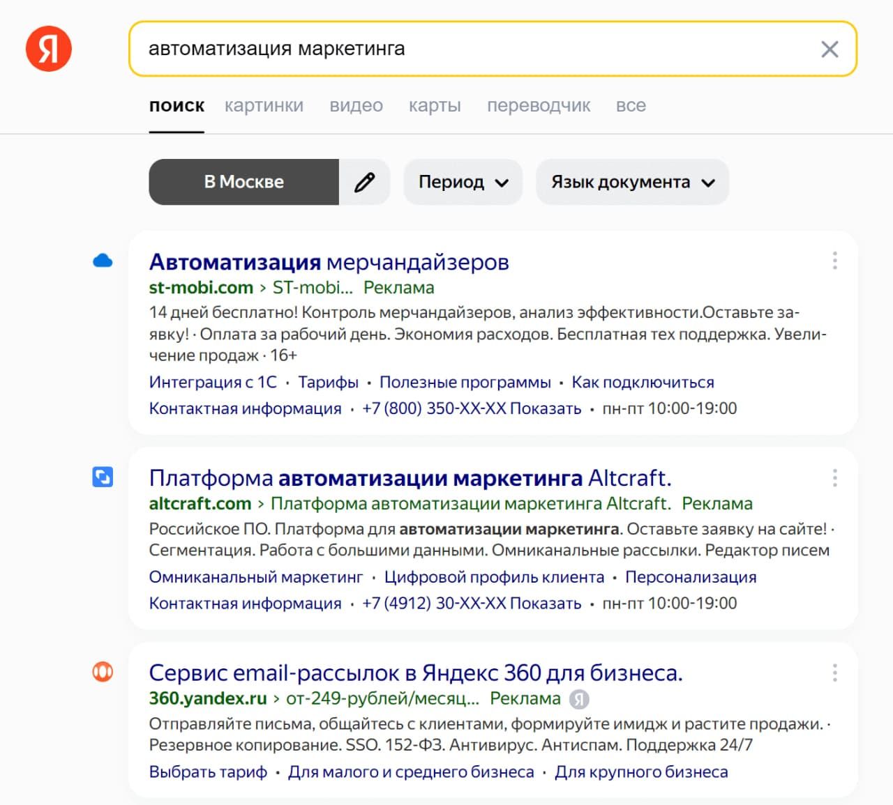The height and width of the screenshot is (805, 893).
Task: Open ST-mobi... breadcrumb link
Action: click(x=313, y=288)
